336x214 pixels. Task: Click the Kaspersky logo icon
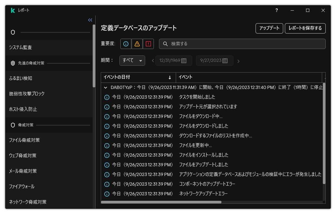pyautogui.click(x=13, y=10)
